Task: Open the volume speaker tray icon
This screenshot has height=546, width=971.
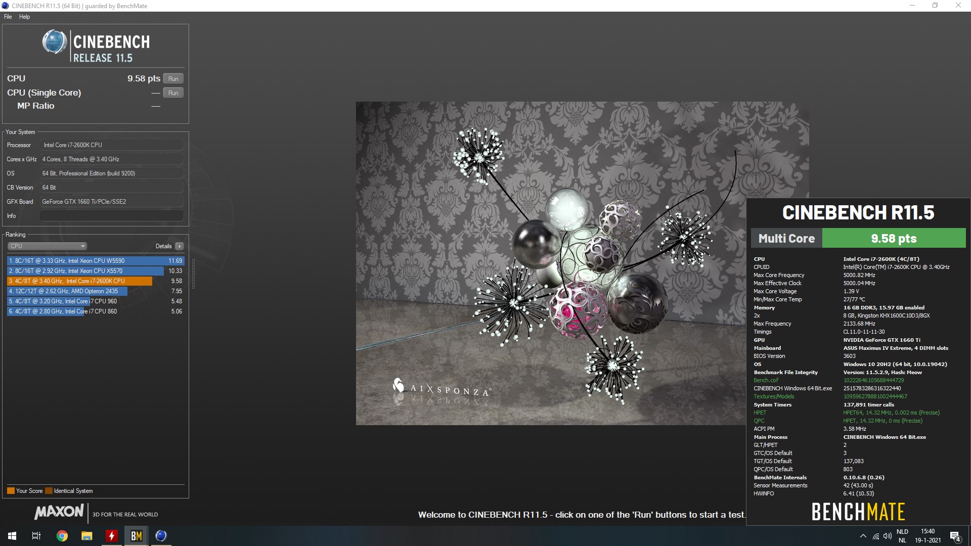Action: click(888, 536)
